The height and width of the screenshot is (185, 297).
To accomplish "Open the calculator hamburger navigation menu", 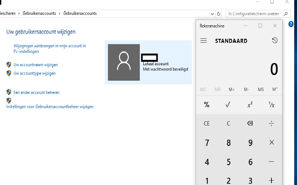I will 204,41.
